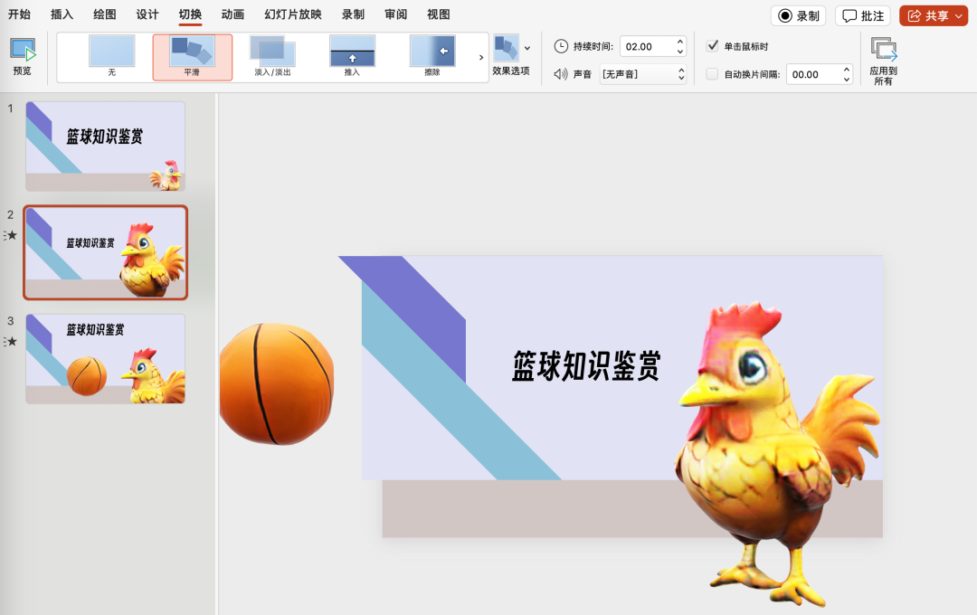Click the 批注 comments button

[863, 15]
